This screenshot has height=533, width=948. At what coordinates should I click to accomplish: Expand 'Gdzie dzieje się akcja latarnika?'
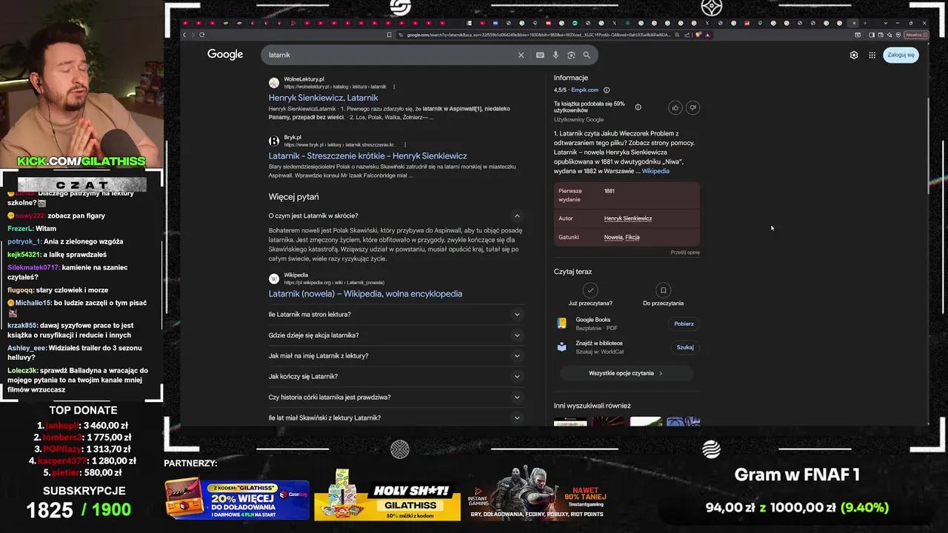(x=396, y=335)
